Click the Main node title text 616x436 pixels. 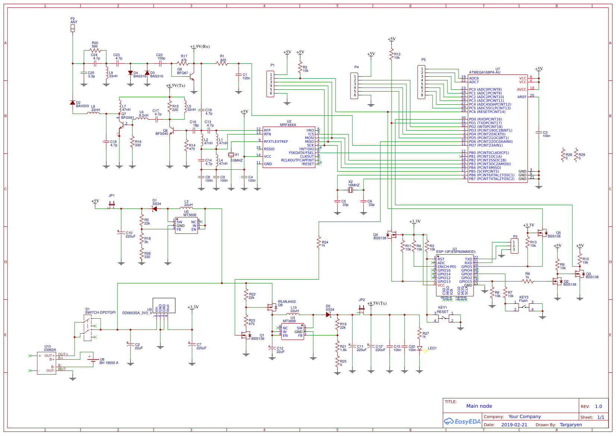479,406
